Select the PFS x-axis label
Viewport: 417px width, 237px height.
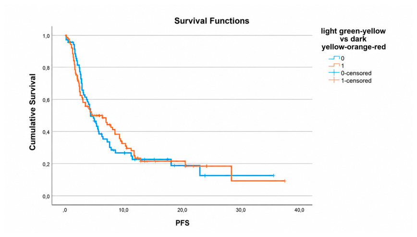[183, 223]
